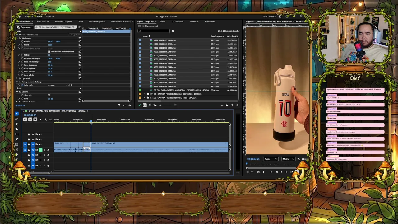Enable the Silenciado checkbox
This screenshot has width=398, height=224.
tap(49, 95)
